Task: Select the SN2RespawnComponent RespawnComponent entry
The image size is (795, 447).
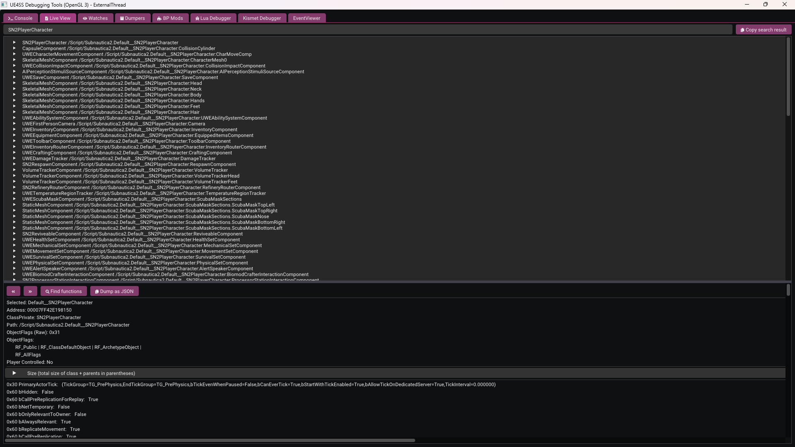Action: click(x=129, y=164)
